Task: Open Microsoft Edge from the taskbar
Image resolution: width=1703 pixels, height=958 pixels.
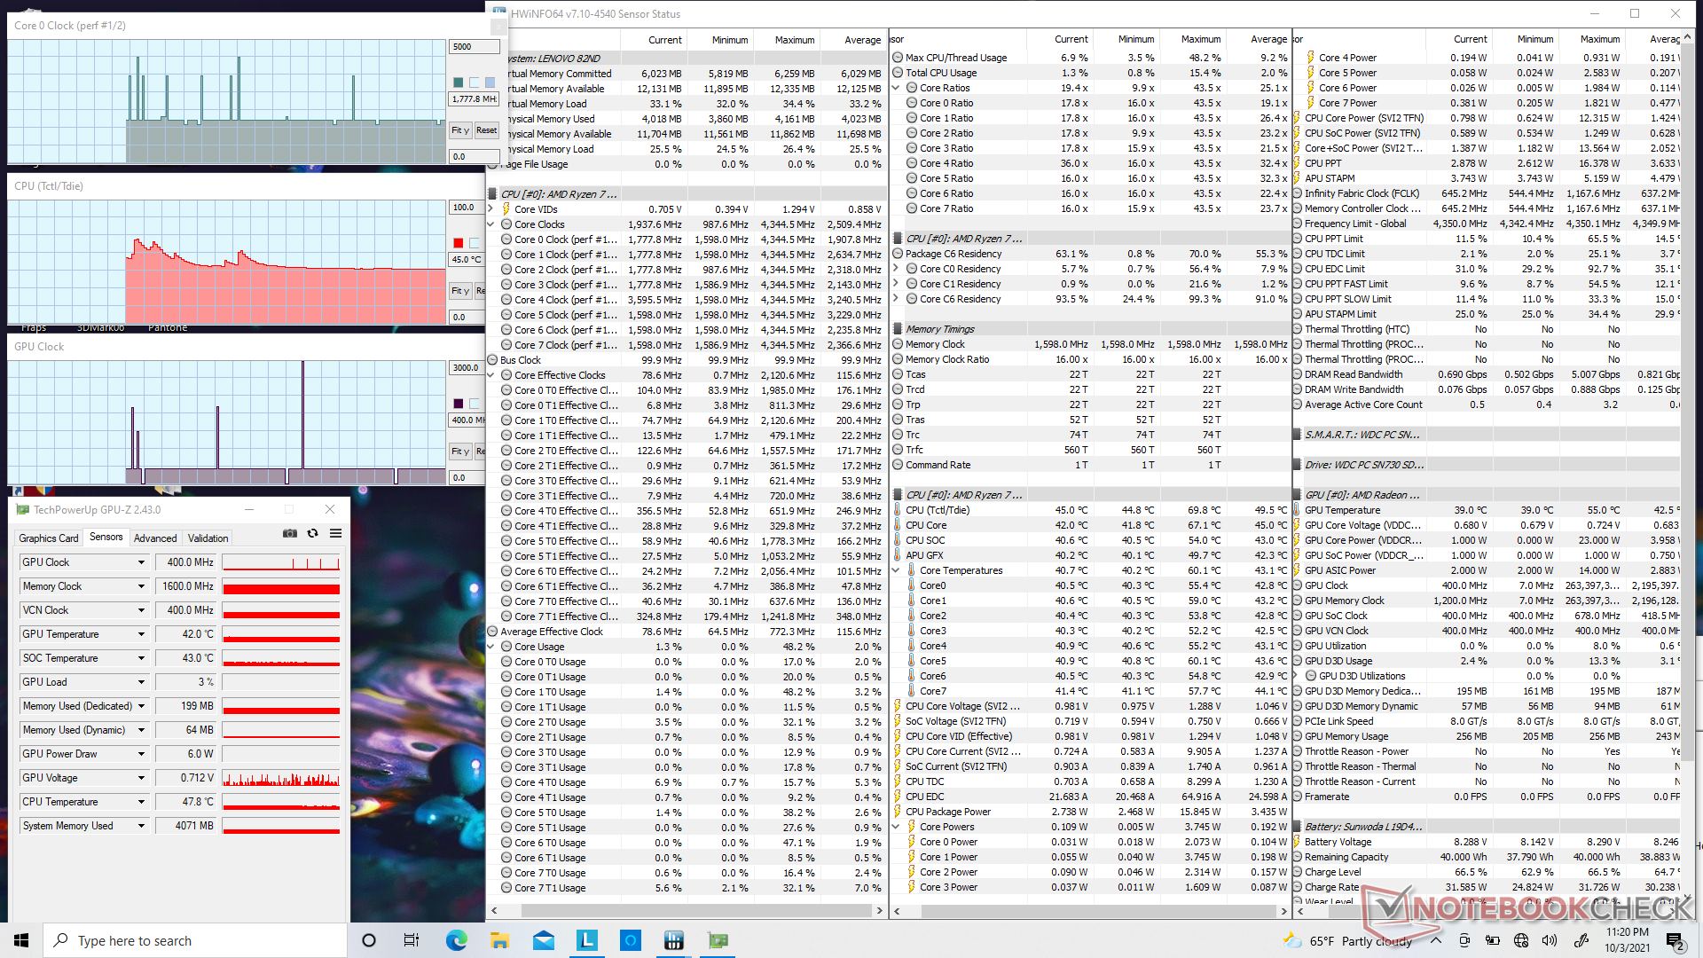Action: [456, 940]
